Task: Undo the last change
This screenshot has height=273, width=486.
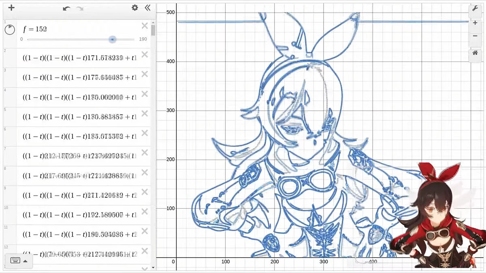Action: (66, 8)
